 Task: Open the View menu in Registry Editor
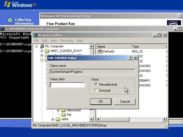click(x=54, y=41)
